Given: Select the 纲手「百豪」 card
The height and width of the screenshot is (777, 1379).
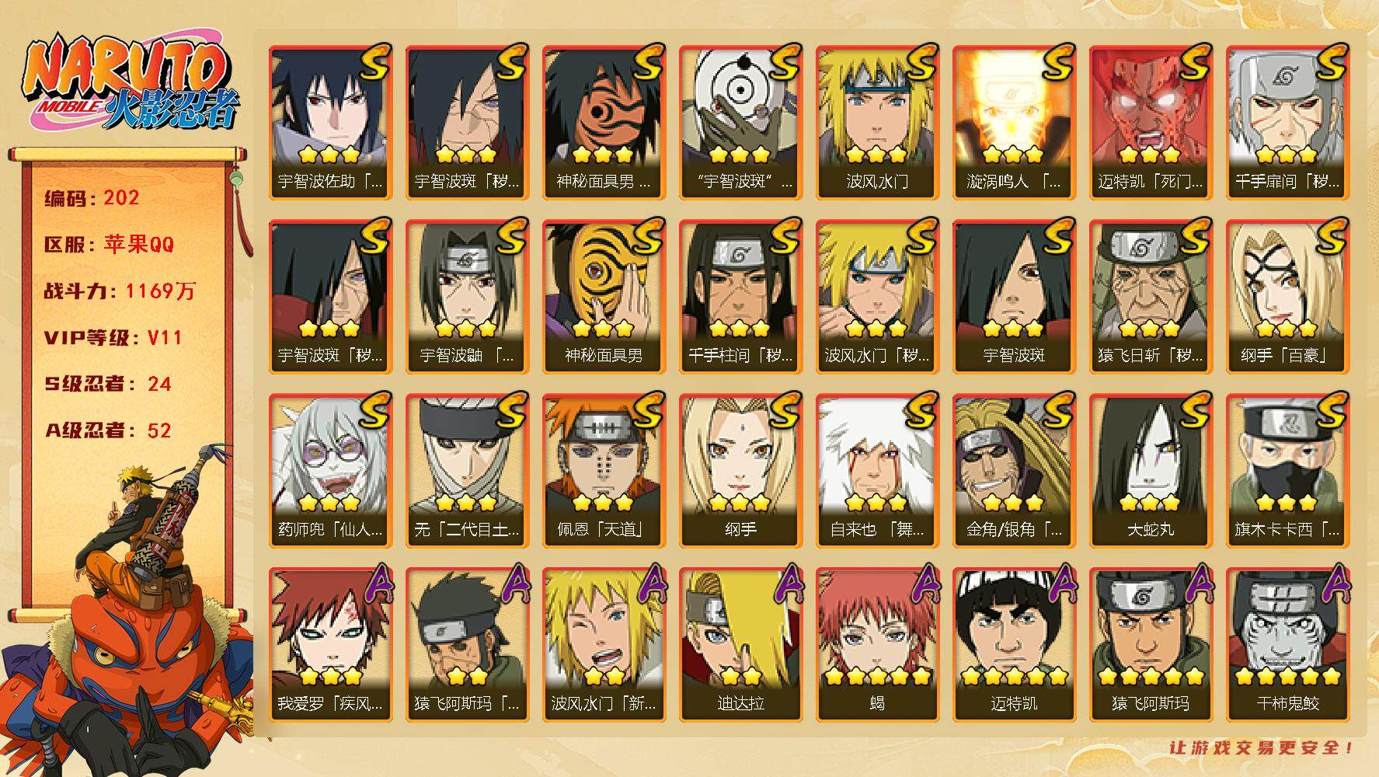Looking at the screenshot, I should [x=1287, y=297].
